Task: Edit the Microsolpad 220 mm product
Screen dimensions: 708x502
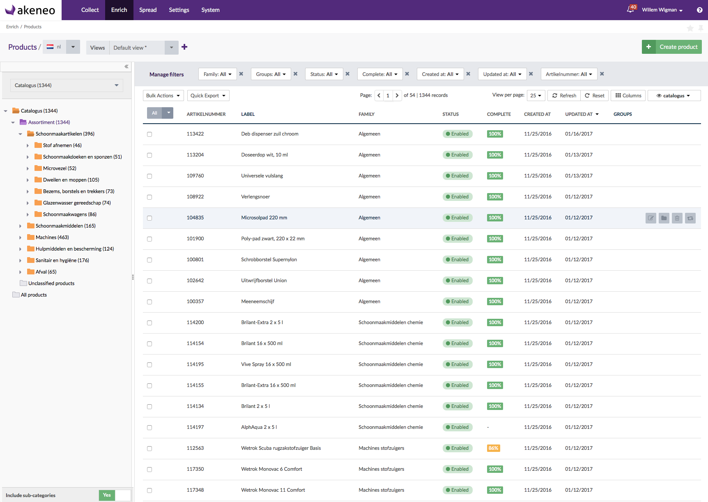Action: [x=651, y=218]
